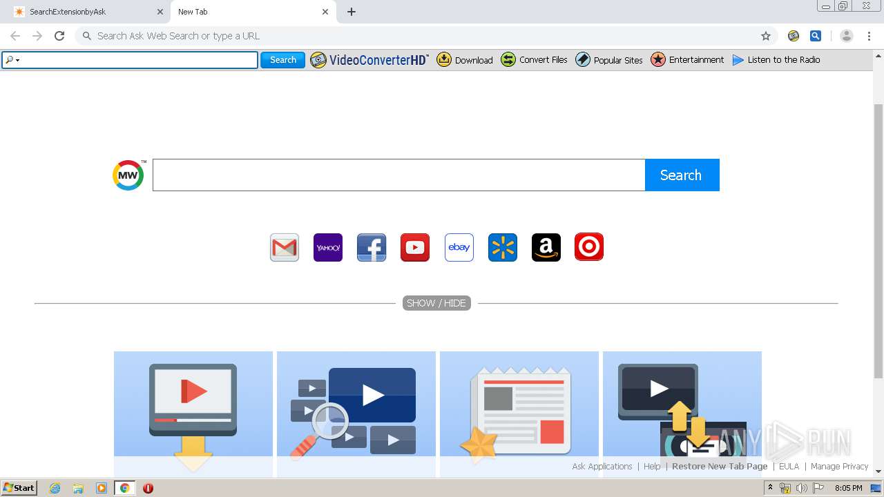Toggle the SHOW / HIDE button

(436, 303)
